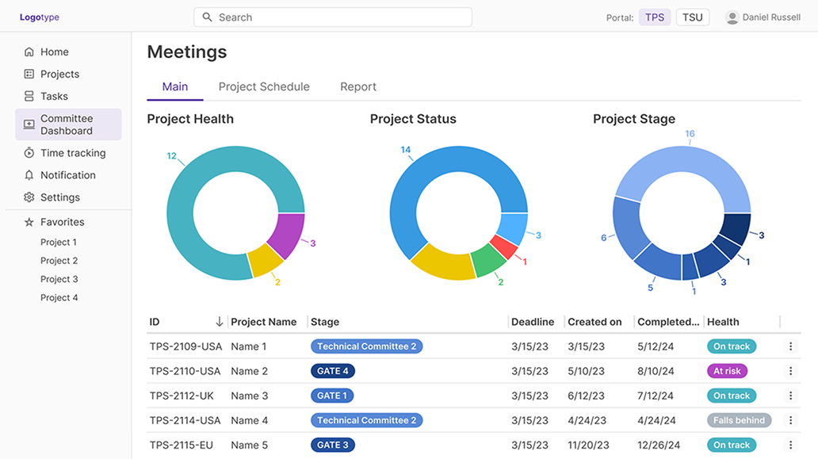Click the Notification bell icon
The image size is (818, 459).
click(x=29, y=175)
